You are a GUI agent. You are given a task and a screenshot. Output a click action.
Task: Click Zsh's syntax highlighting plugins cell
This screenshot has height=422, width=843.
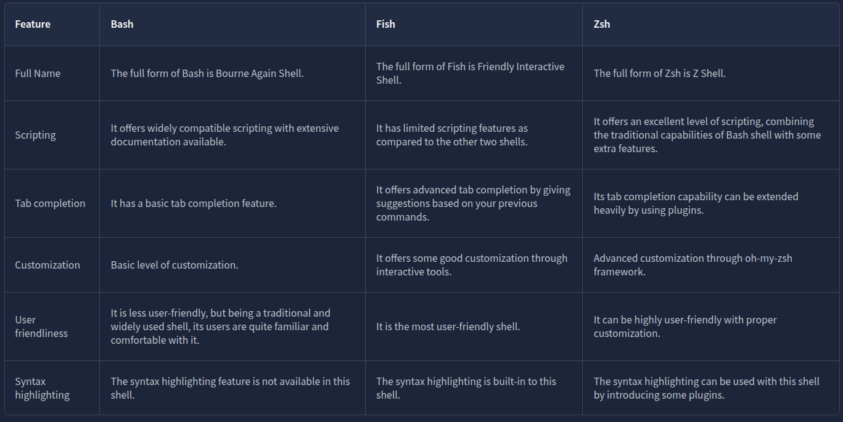(706, 388)
